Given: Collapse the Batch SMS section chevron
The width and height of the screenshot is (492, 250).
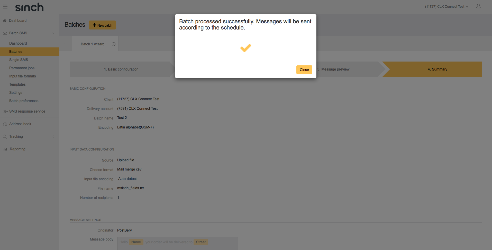Looking at the screenshot, I should tap(53, 33).
